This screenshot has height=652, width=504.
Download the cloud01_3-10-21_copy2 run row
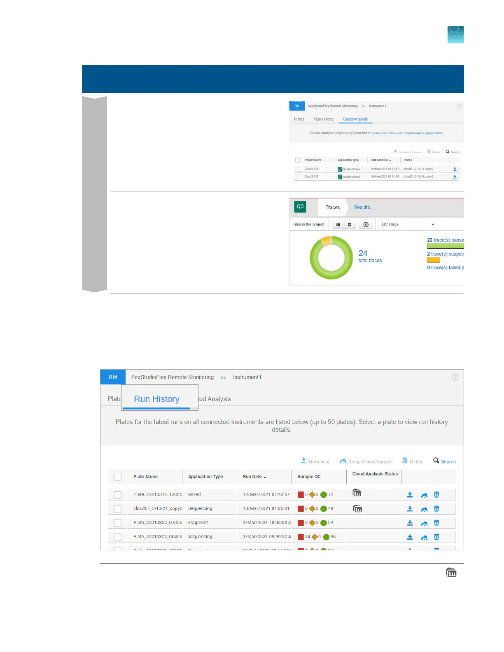pyautogui.click(x=410, y=509)
